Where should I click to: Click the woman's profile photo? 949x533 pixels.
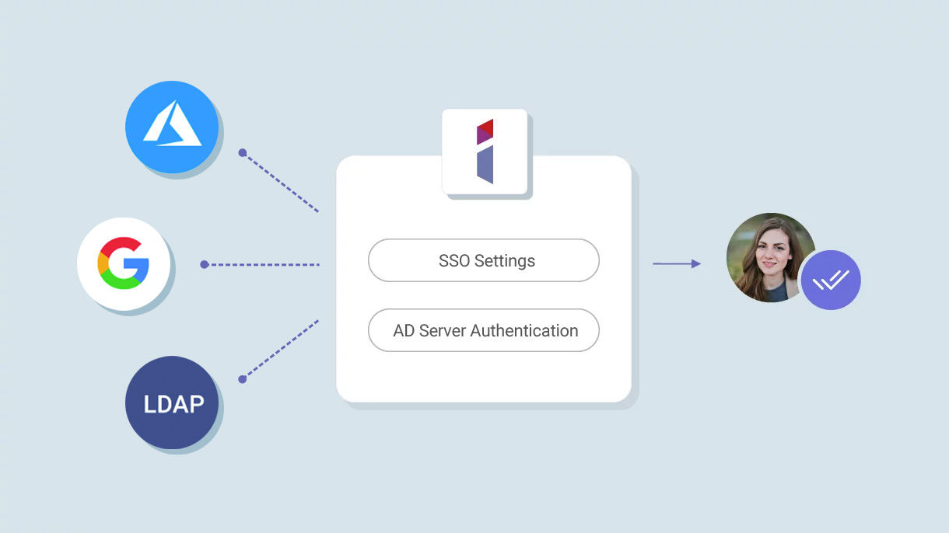[771, 257]
